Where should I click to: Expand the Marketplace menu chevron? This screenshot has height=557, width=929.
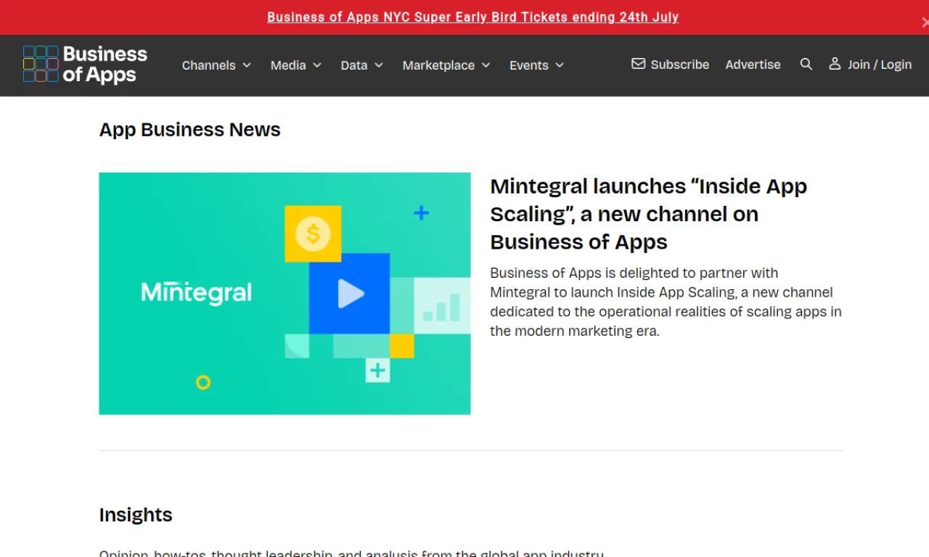pos(486,65)
